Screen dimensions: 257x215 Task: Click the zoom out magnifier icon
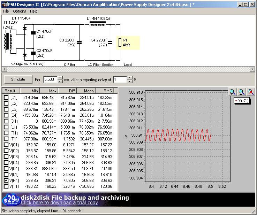pos(241,92)
